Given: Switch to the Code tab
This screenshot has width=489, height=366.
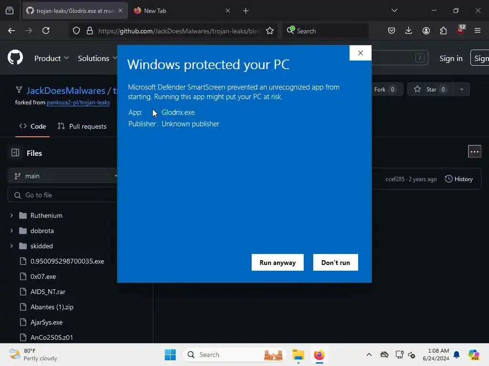Looking at the screenshot, I should coord(32,126).
